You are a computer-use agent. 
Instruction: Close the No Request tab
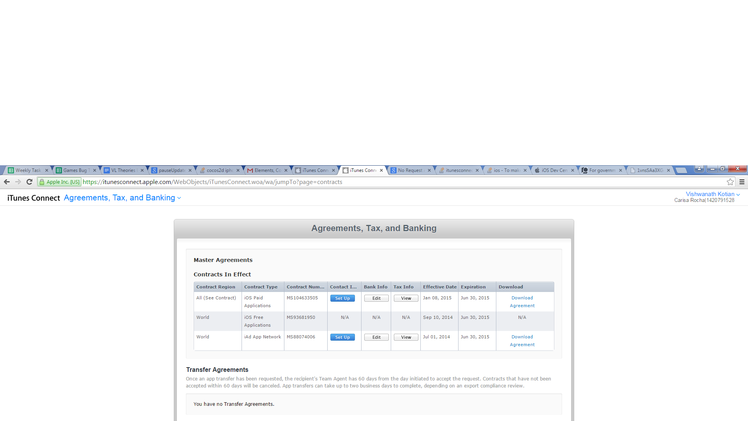(429, 170)
